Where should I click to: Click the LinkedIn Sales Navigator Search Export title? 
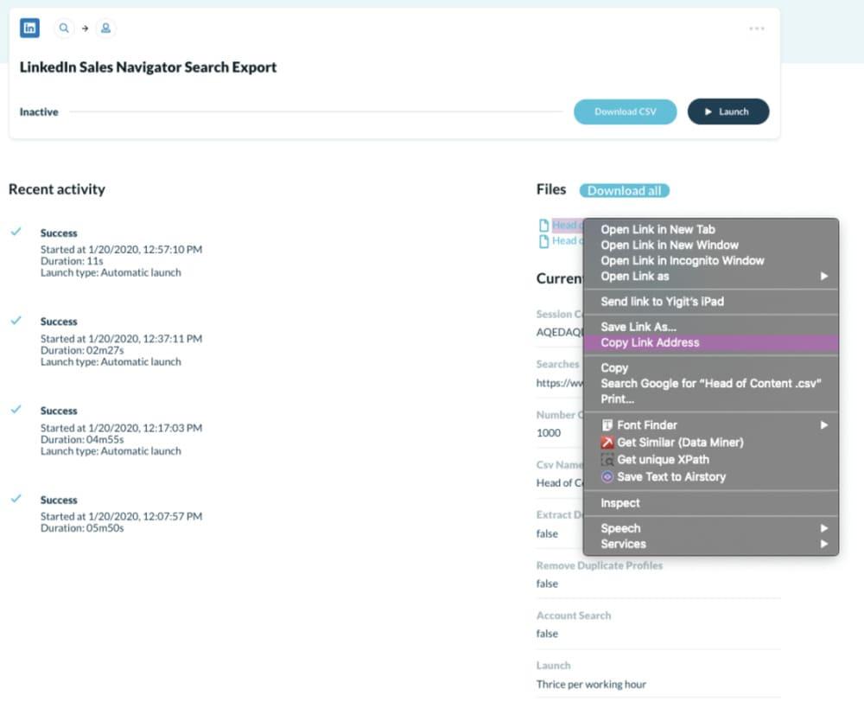pyautogui.click(x=149, y=67)
